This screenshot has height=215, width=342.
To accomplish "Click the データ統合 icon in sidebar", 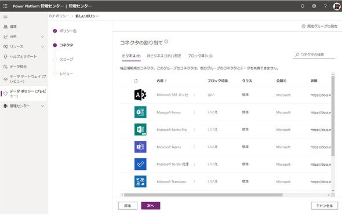I will pyautogui.click(x=5, y=67).
